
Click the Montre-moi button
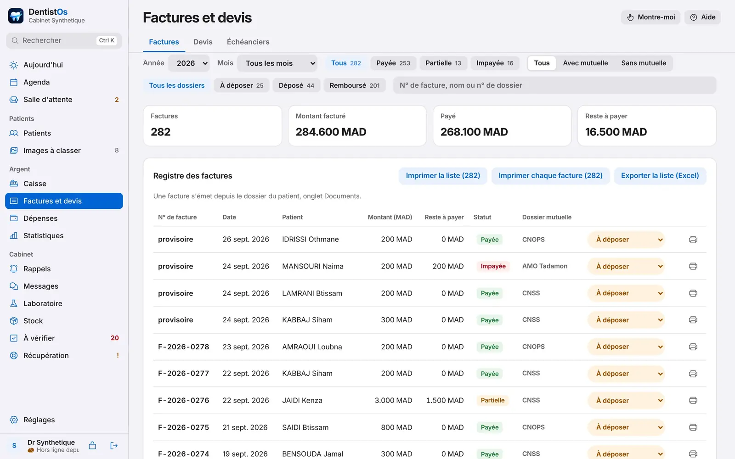(650, 17)
